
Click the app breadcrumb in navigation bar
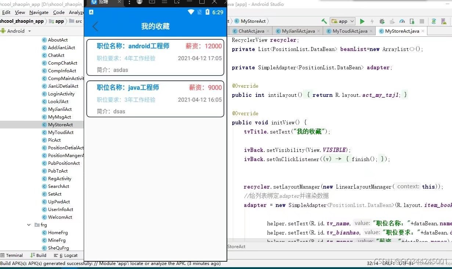[57, 21]
